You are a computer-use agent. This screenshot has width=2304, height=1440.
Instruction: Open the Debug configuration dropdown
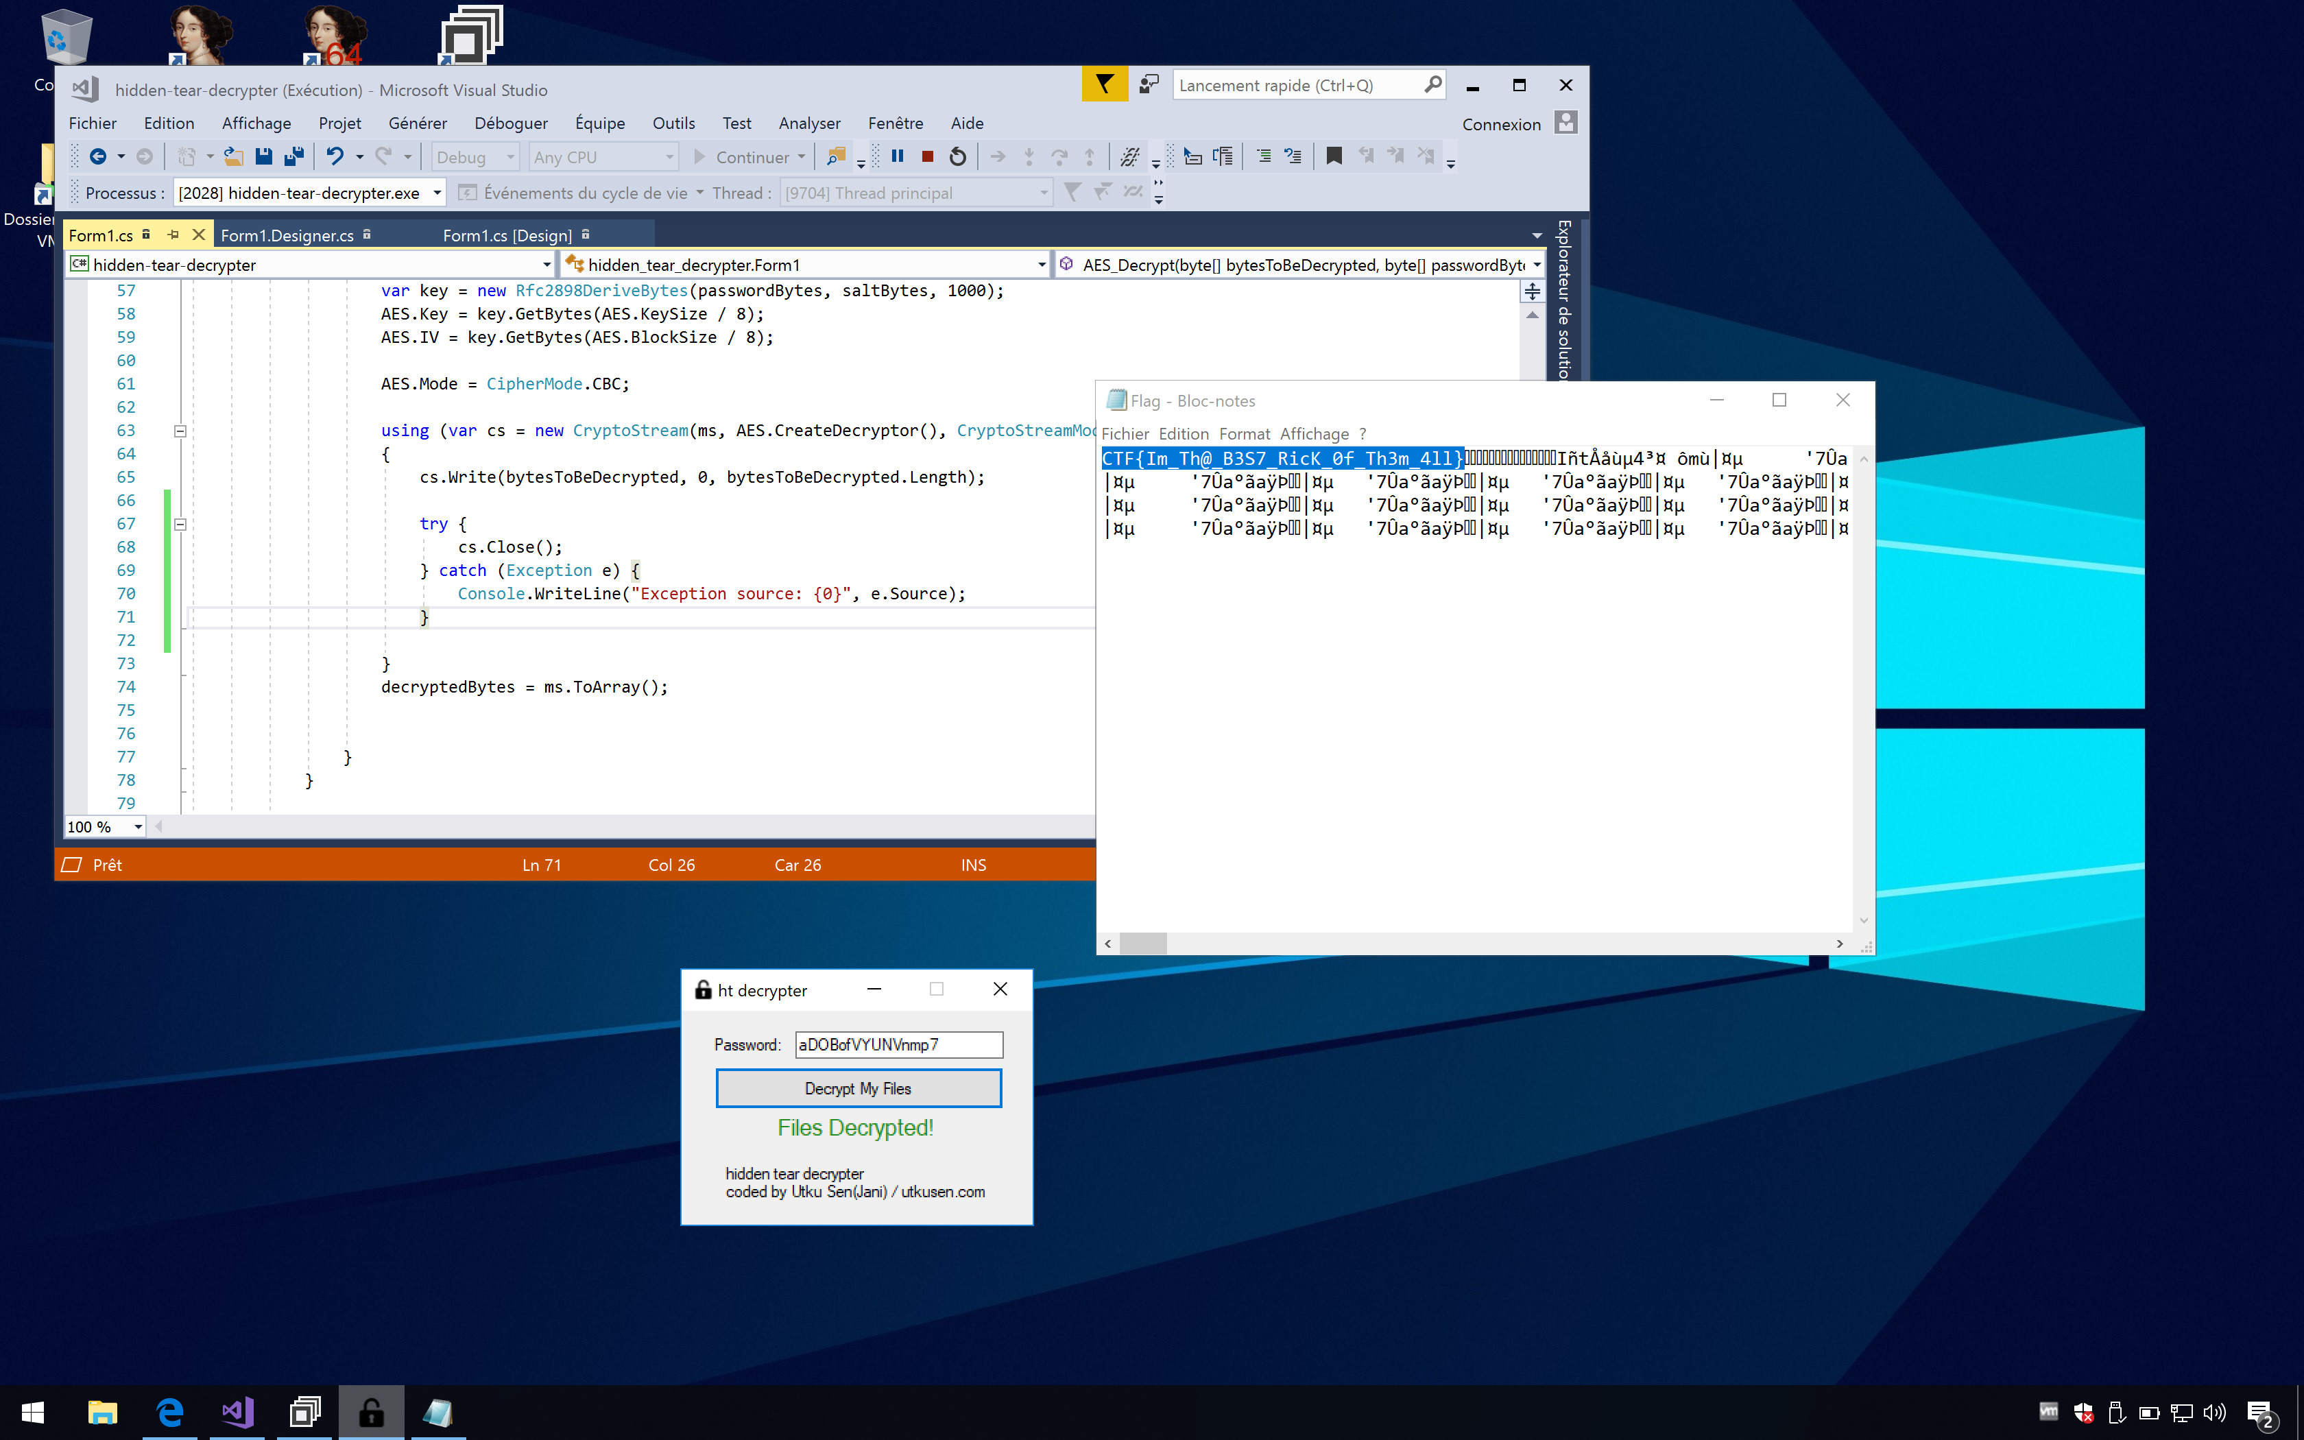coord(475,157)
